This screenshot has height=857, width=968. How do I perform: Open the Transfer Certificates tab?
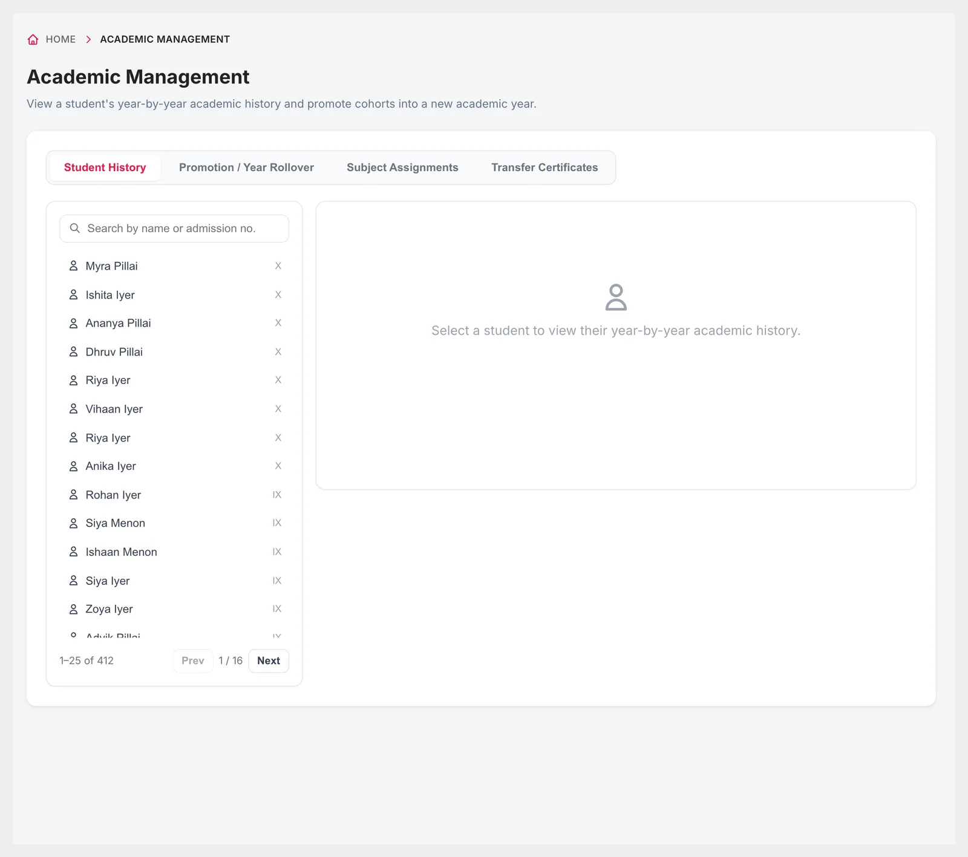click(x=544, y=168)
